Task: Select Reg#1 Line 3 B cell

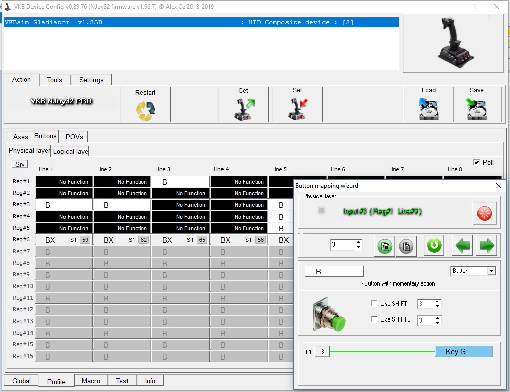Action: coord(180,182)
